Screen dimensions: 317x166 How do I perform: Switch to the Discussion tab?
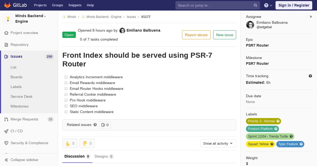77,157
